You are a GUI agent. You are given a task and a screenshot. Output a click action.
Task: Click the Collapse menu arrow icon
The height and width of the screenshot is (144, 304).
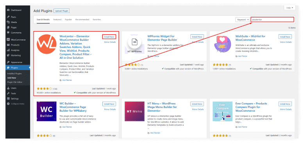[8, 104]
